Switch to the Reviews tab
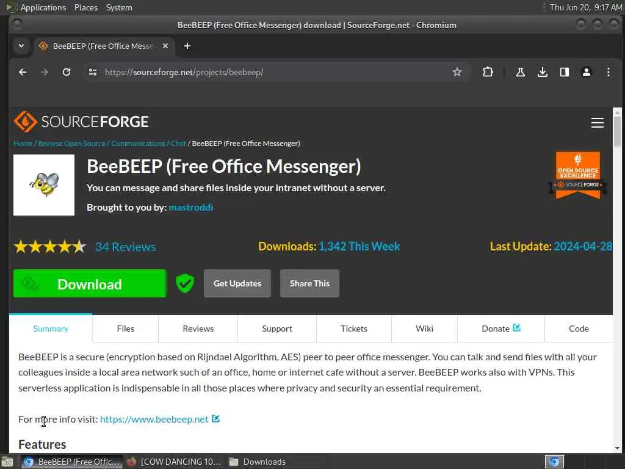625x469 pixels. coord(198,329)
